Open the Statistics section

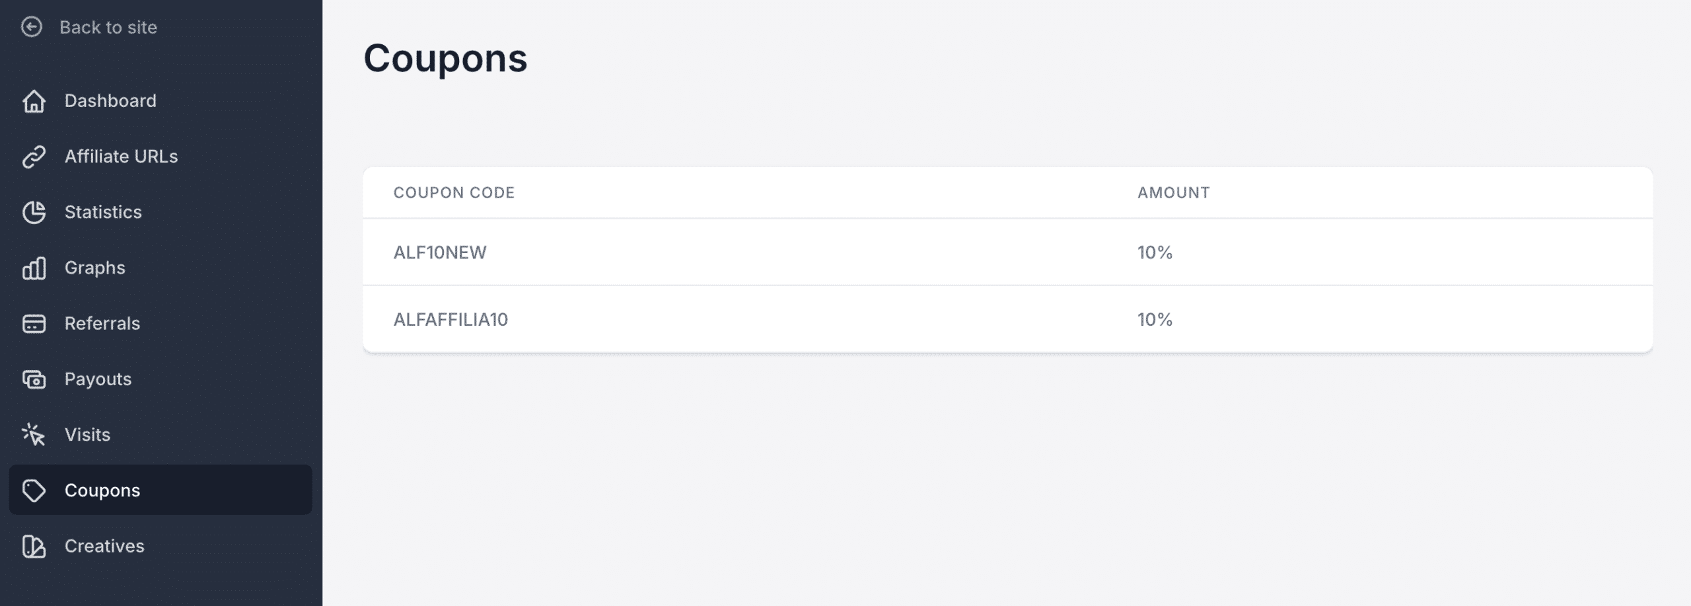pos(103,212)
